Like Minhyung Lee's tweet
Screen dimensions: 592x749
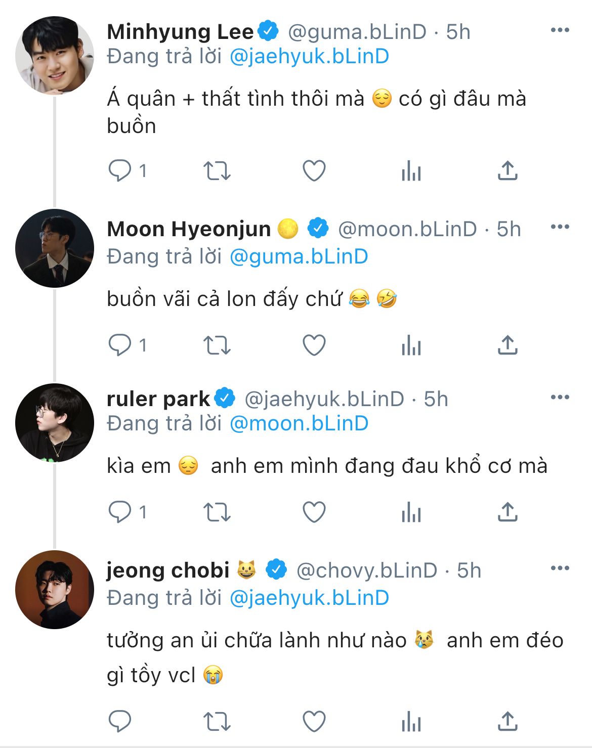(x=314, y=171)
